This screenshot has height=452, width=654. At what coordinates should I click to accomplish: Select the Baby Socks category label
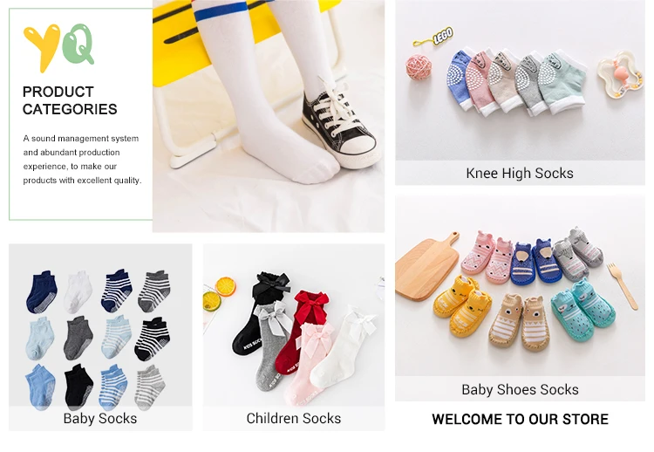point(100,418)
